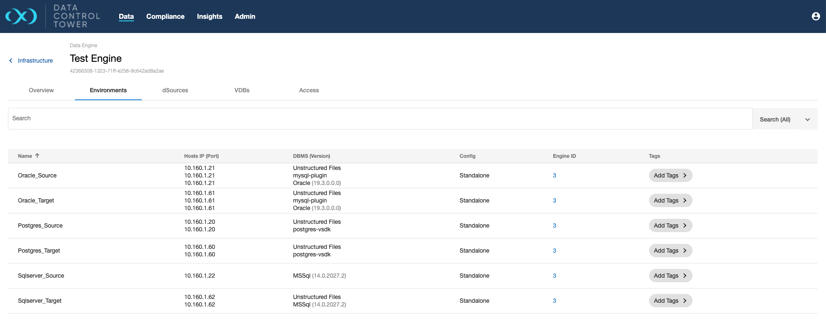
Task: Add tags to Oracle_Target environment
Action: coord(670,200)
